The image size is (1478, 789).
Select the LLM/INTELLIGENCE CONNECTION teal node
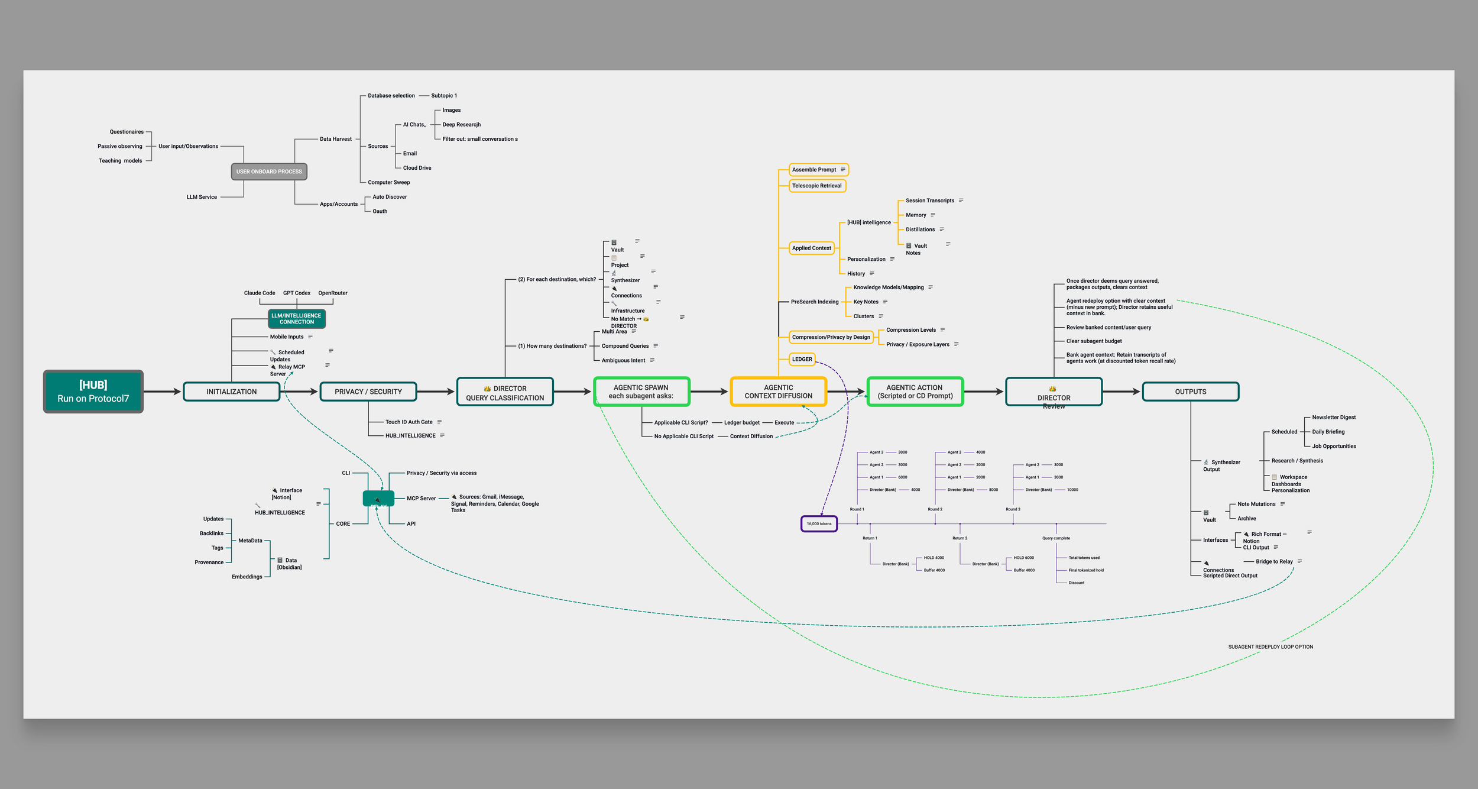tap(296, 319)
